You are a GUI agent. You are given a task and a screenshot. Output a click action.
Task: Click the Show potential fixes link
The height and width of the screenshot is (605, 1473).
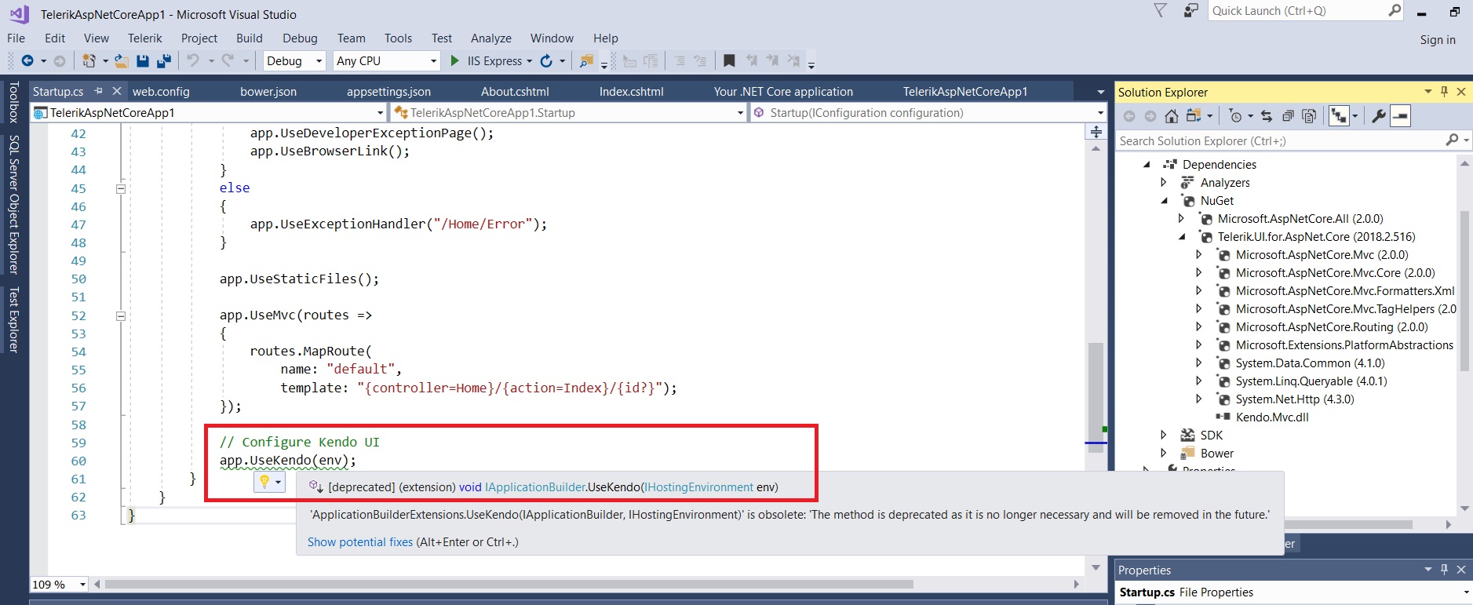[360, 541]
